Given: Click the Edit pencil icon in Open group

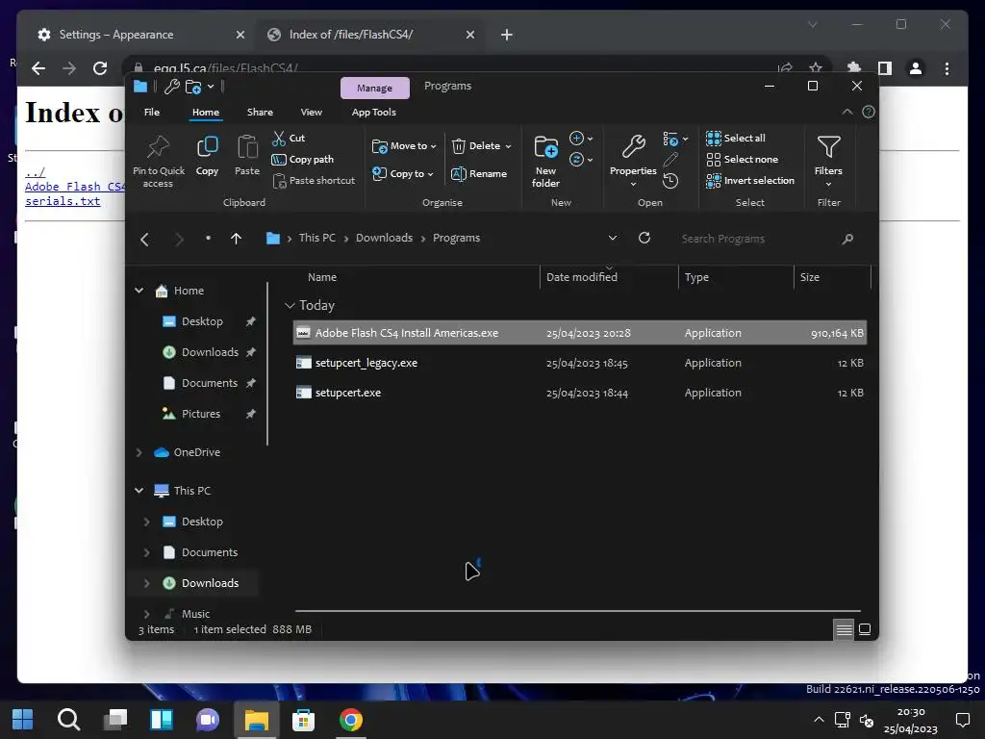Looking at the screenshot, I should pos(670,160).
